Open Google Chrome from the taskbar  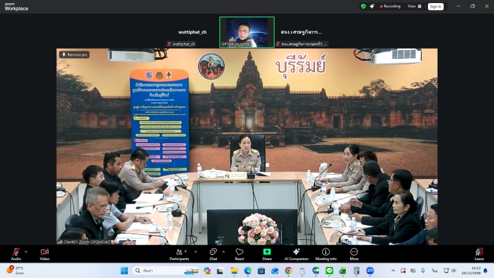288,271
